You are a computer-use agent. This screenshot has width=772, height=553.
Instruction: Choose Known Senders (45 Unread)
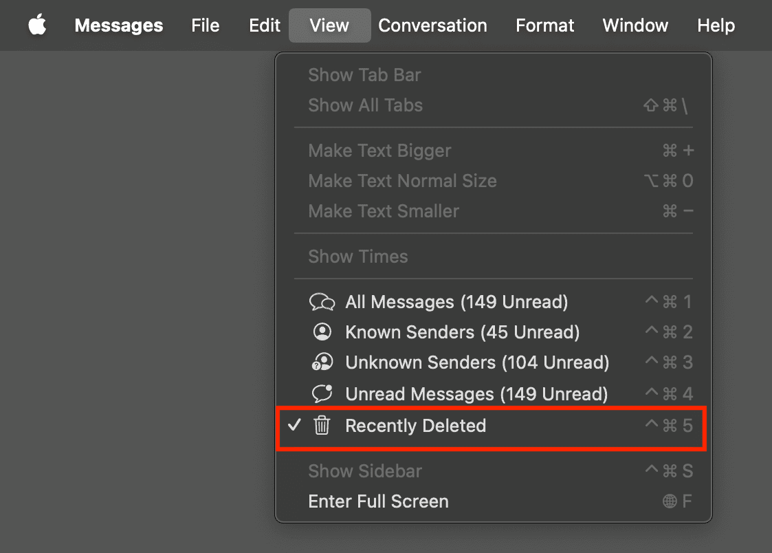coord(462,332)
